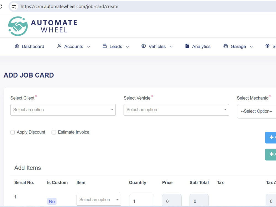
Task: Enable the Apply Discount checkbox
Action: click(12, 132)
